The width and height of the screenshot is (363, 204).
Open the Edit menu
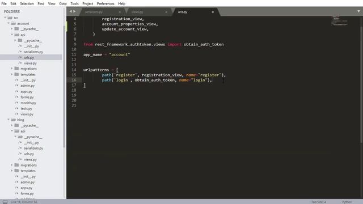(x=13, y=4)
